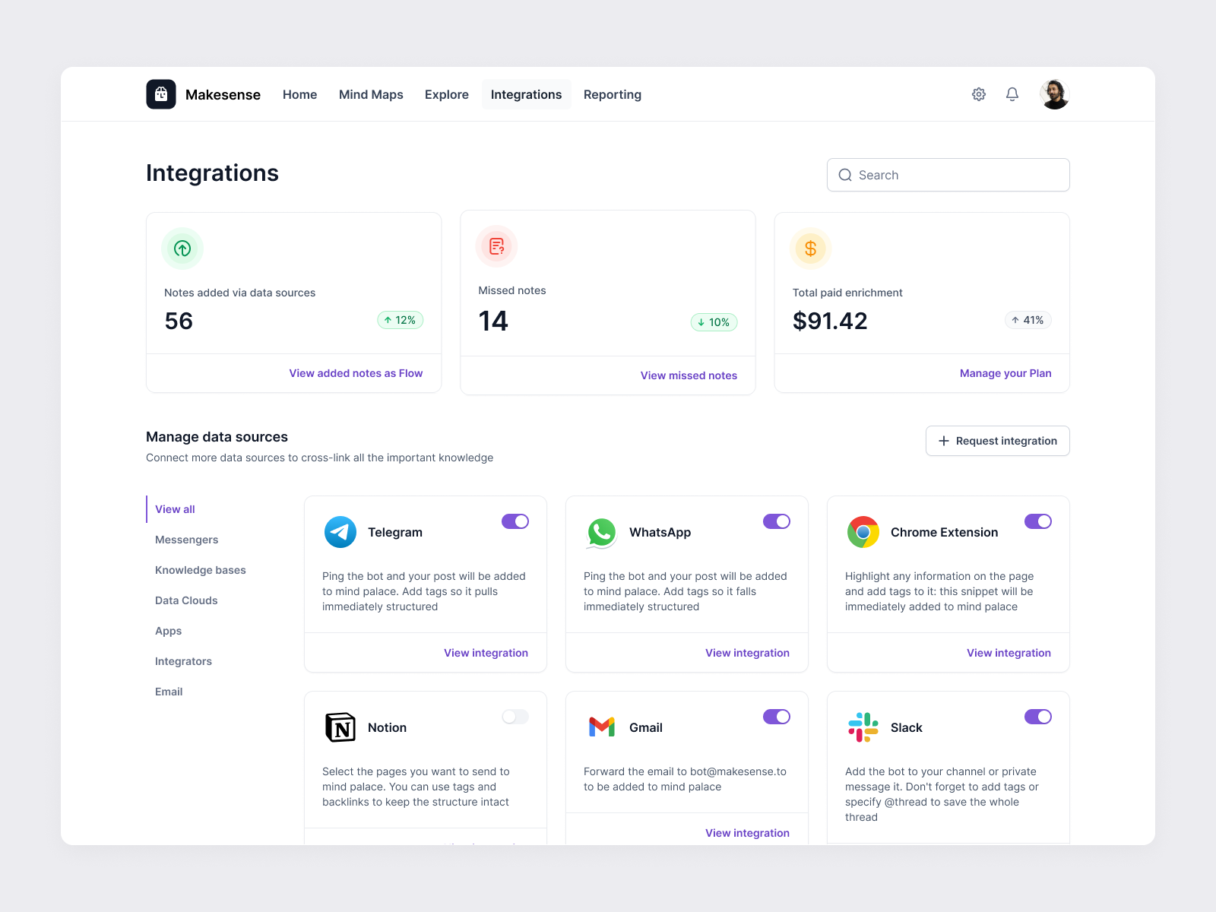Check notifications via the bell icon
Screen dimensions: 1216x912
click(1012, 94)
